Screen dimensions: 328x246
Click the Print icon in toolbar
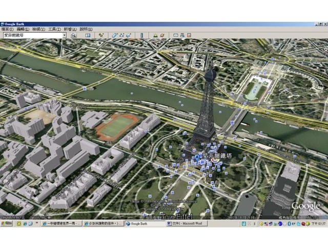(182, 35)
